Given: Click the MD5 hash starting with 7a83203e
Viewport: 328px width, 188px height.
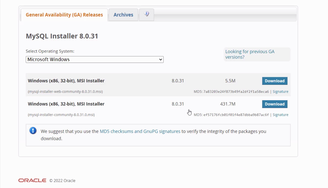Looking at the screenshot, I should click(x=236, y=92).
